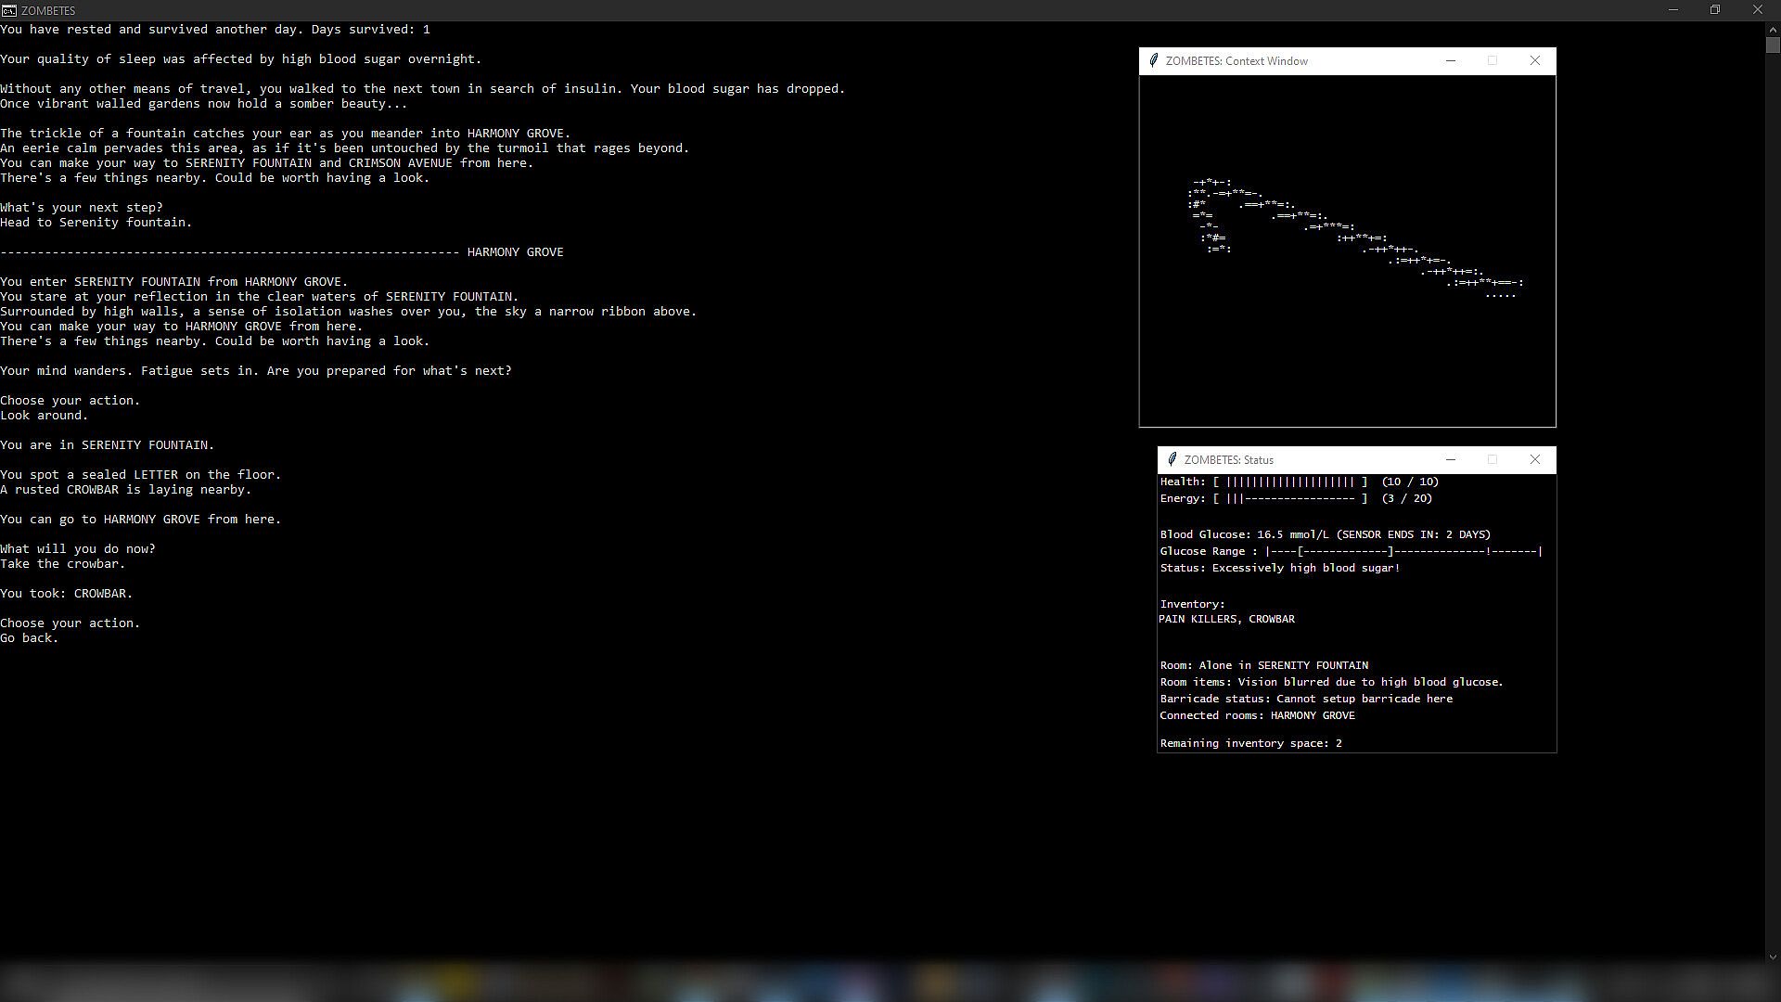Click the maximize button of Context Window
The height and width of the screenshot is (1002, 1781).
(x=1493, y=61)
